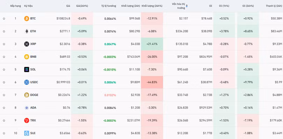
Task: Click the Xếp hạng column header
Action: coord(15,6)
